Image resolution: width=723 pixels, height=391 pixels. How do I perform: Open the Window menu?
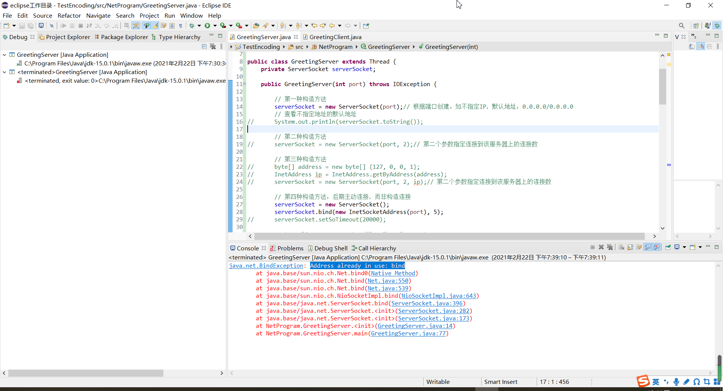coord(191,15)
